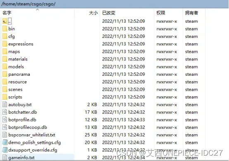
Task: Select the 'panorama' folder name
Action: (x=19, y=74)
